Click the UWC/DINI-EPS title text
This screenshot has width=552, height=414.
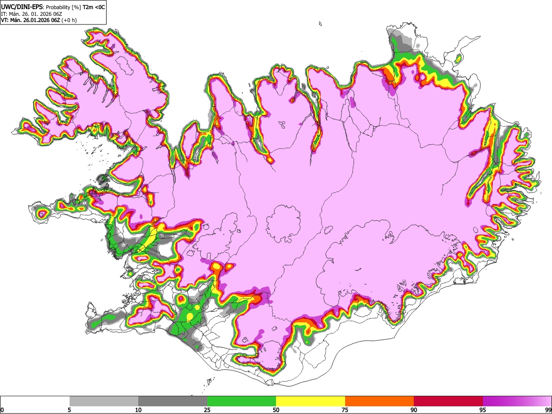coord(22,7)
